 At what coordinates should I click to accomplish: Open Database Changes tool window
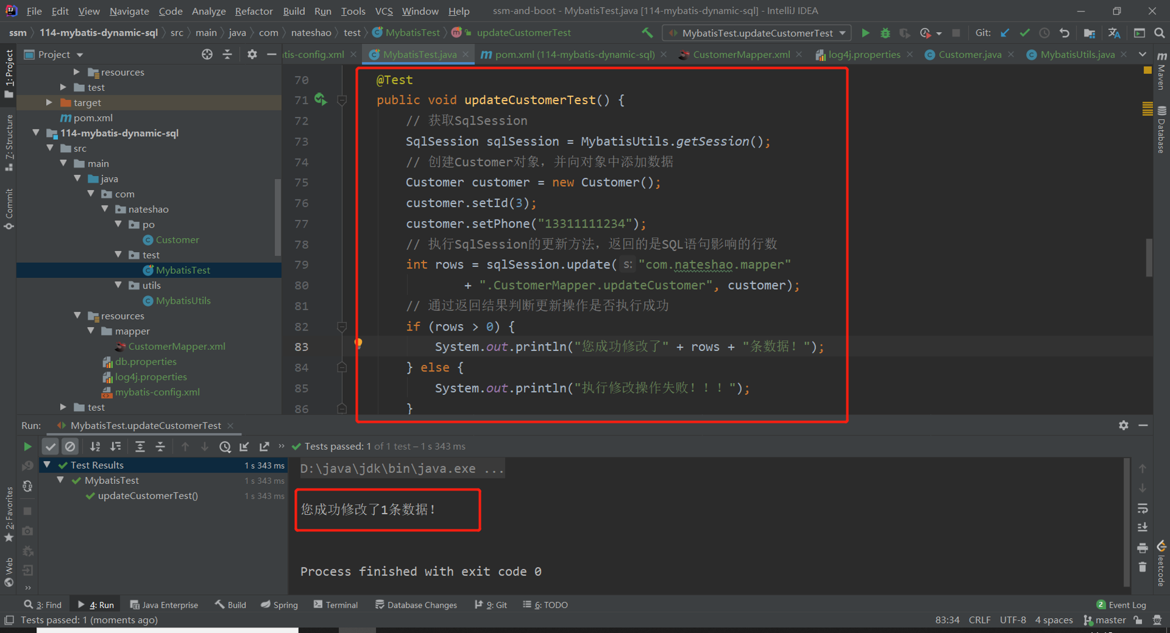tap(416, 604)
